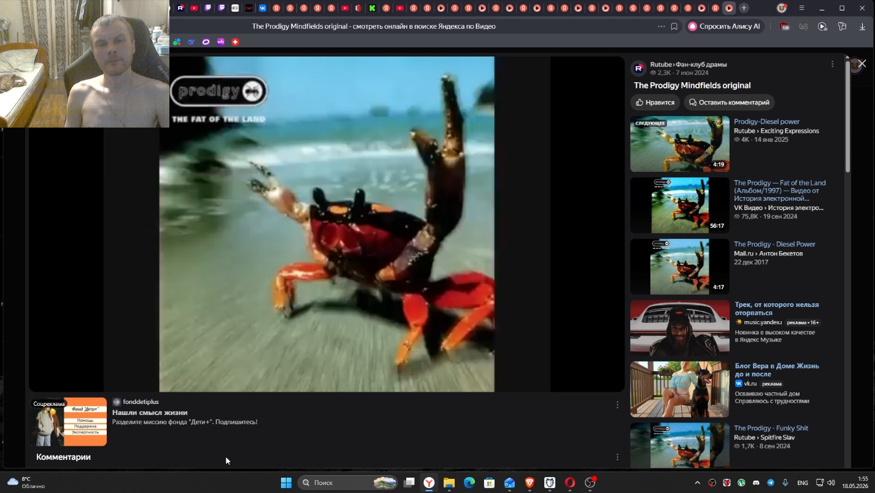Open the three-dots menu beside the Rutube source
Image resolution: width=875 pixels, height=493 pixels.
832,64
